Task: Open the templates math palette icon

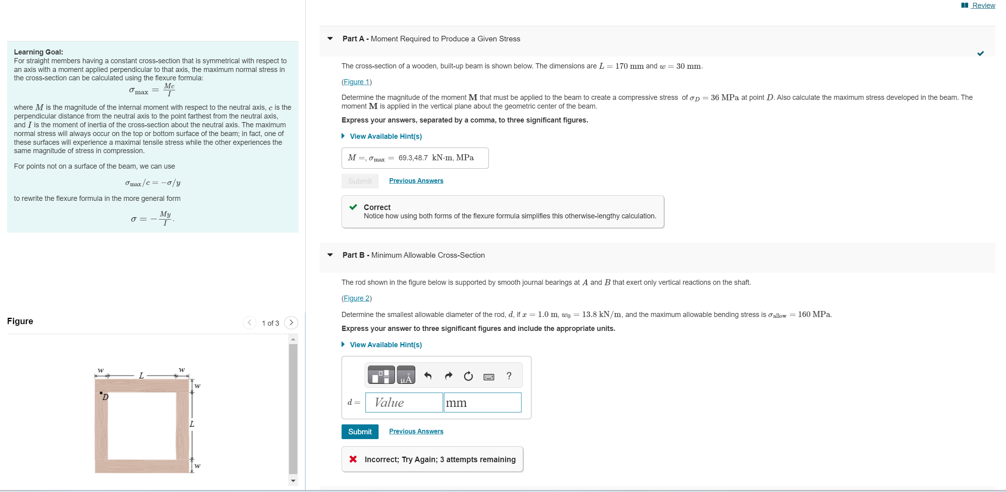Action: pyautogui.click(x=381, y=375)
